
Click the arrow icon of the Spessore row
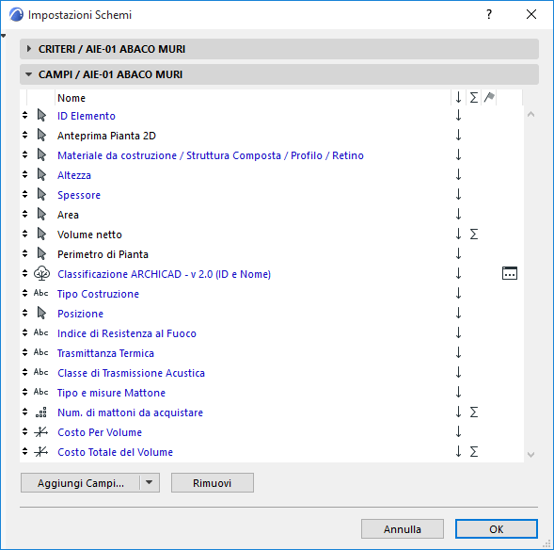[x=41, y=195]
